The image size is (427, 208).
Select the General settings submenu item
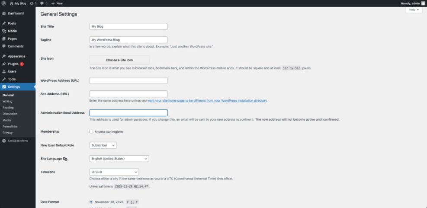coord(8,95)
